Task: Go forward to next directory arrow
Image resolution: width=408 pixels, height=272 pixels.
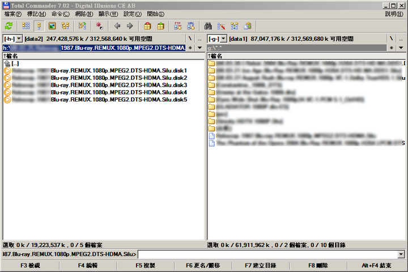Action: (x=130, y=25)
